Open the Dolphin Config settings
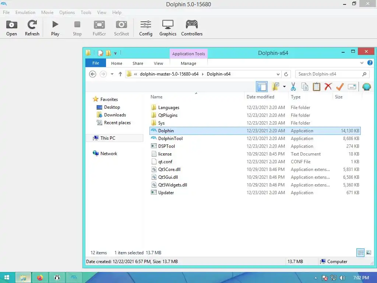Image resolution: width=377 pixels, height=283 pixels. point(146,28)
